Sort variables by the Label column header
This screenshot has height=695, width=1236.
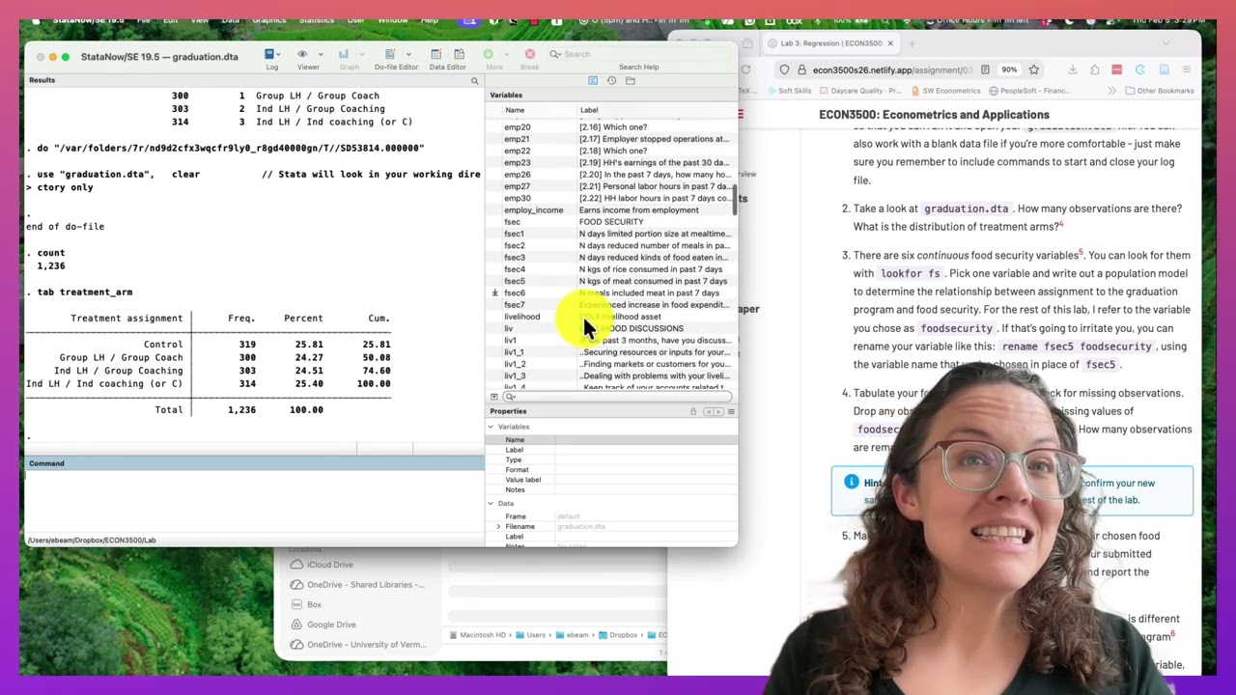(x=589, y=110)
